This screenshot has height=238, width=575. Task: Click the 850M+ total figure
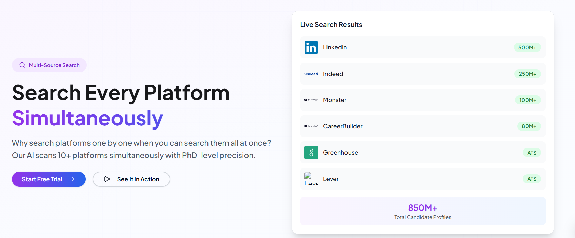tap(423, 207)
